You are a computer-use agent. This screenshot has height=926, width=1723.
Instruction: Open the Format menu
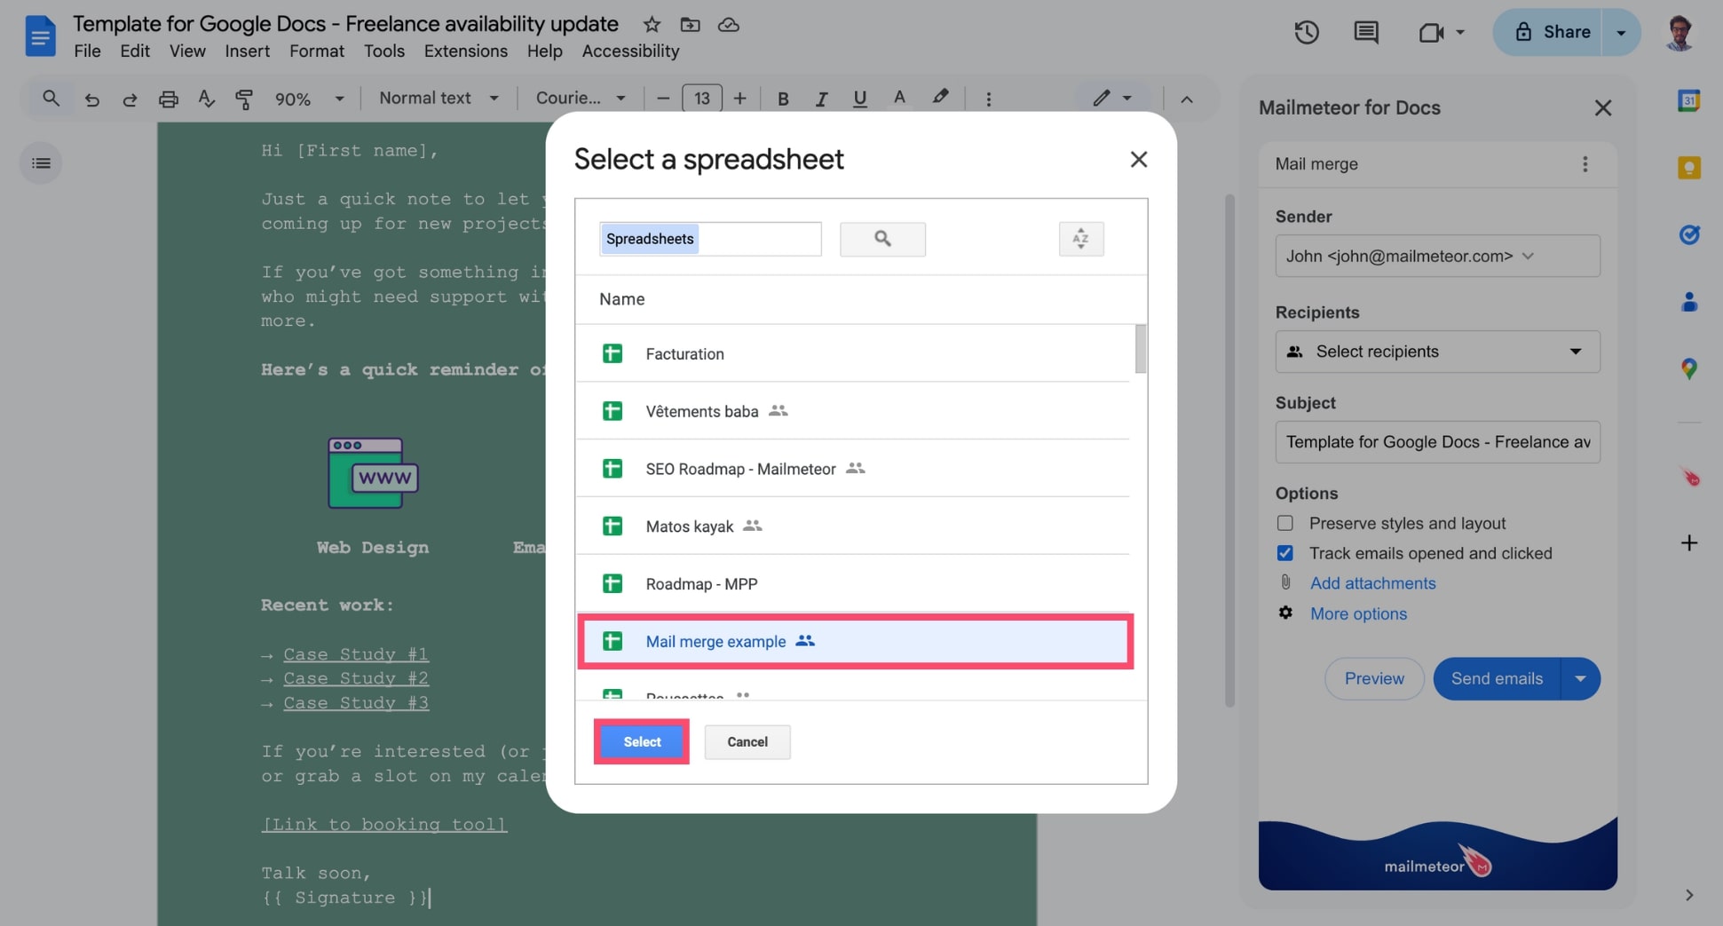point(317,51)
